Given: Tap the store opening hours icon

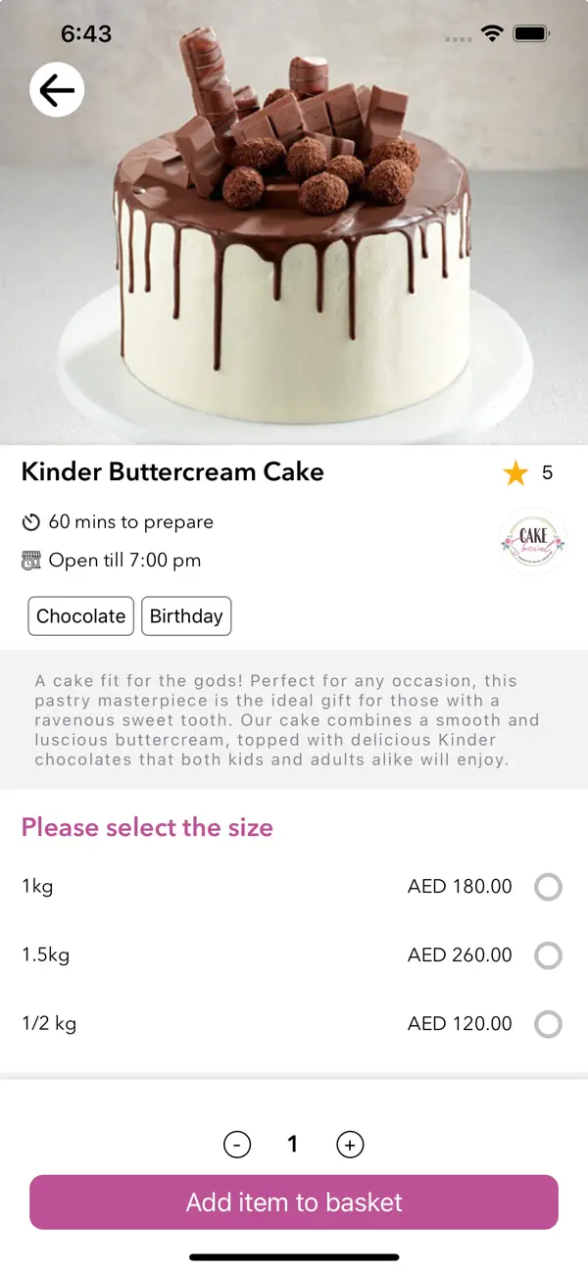Looking at the screenshot, I should pyautogui.click(x=31, y=561).
